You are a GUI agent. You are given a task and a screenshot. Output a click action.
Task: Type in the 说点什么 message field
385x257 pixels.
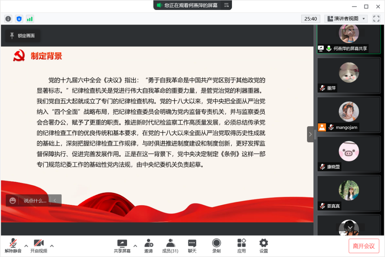pyautogui.click(x=35, y=201)
